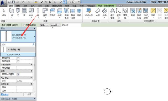The image size is (168, 101).
Task: Click the 2500.0 height input field
Action: click(71, 25)
